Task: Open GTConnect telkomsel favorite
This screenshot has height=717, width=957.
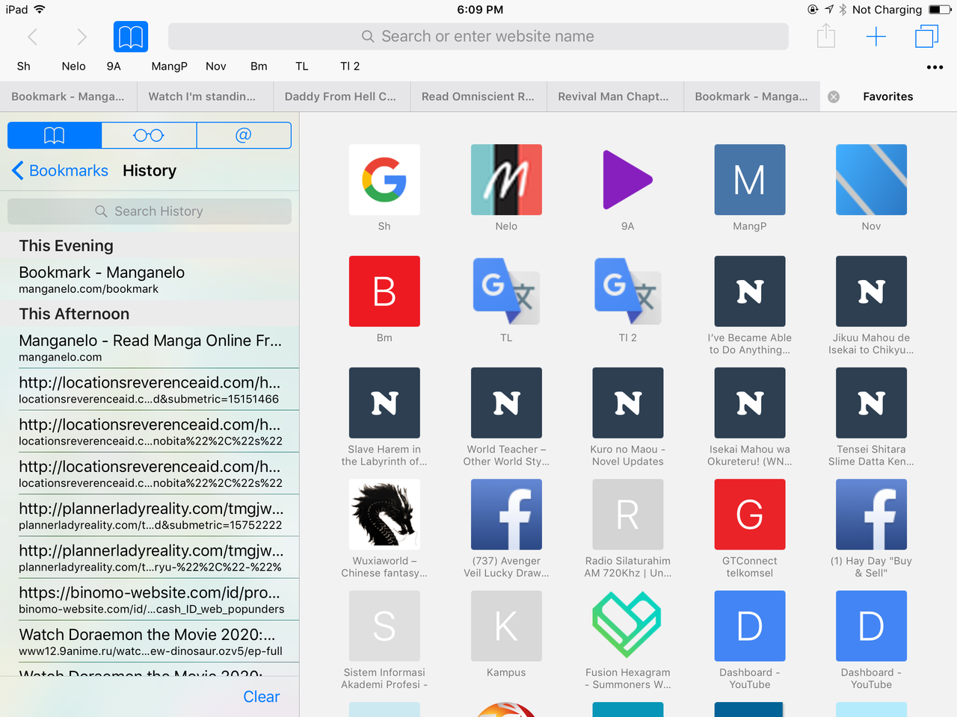Action: point(750,515)
